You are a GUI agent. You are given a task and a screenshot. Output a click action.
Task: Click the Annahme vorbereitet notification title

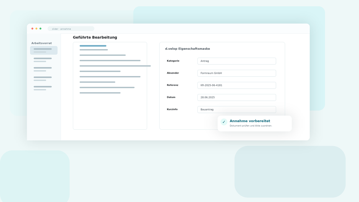(250, 121)
